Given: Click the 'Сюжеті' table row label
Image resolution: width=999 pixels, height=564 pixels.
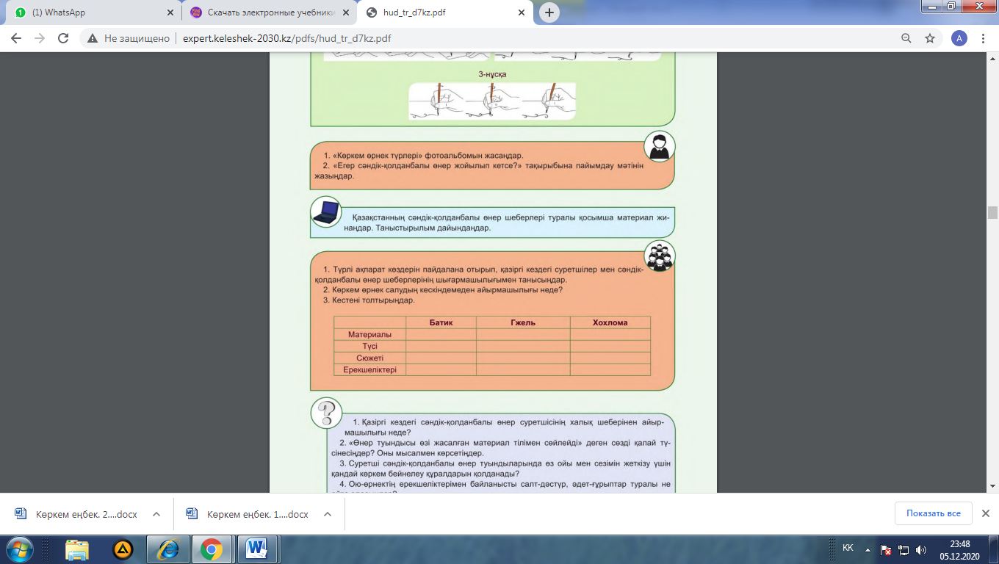Looking at the screenshot, I should (x=369, y=358).
